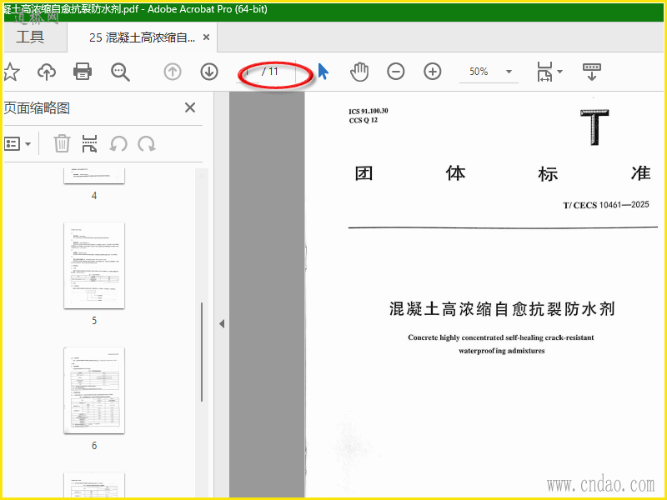The width and height of the screenshot is (667, 500).
Task: Click the cloud upload icon
Action: (47, 72)
